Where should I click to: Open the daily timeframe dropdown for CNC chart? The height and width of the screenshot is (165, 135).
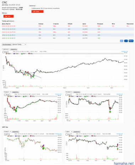tap(69, 131)
